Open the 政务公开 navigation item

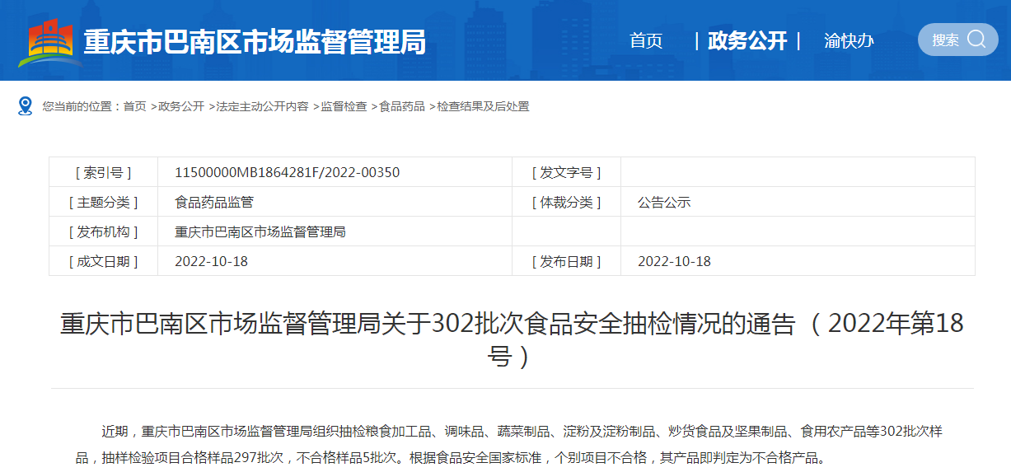pos(747,40)
